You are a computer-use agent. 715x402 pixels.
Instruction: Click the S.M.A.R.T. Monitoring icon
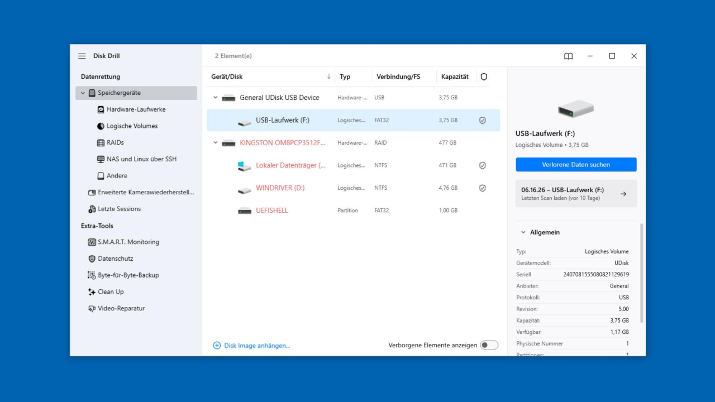click(92, 242)
